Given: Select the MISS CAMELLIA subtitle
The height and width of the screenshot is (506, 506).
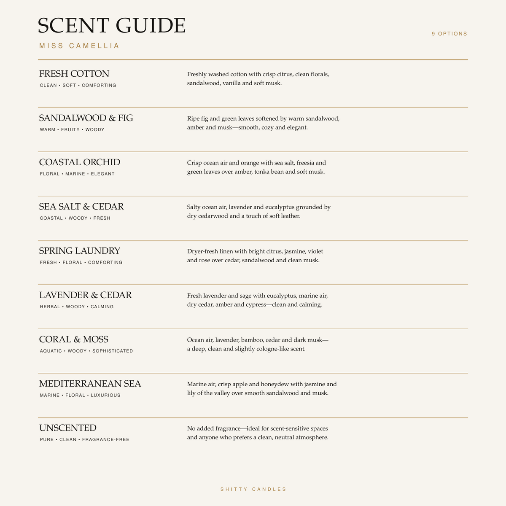Looking at the screenshot, I should click(79, 46).
